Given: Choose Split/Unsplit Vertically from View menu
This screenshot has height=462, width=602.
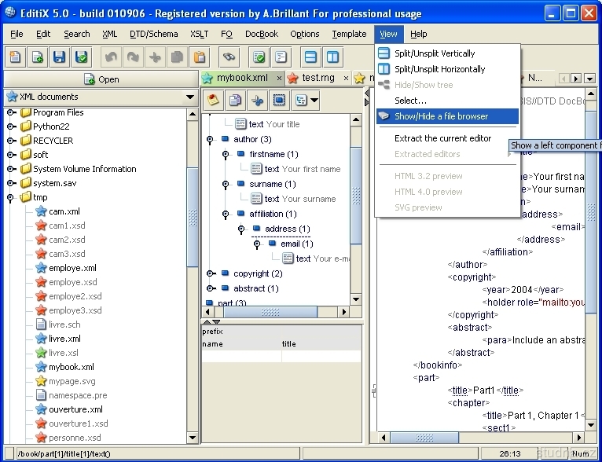Looking at the screenshot, I should [447, 53].
